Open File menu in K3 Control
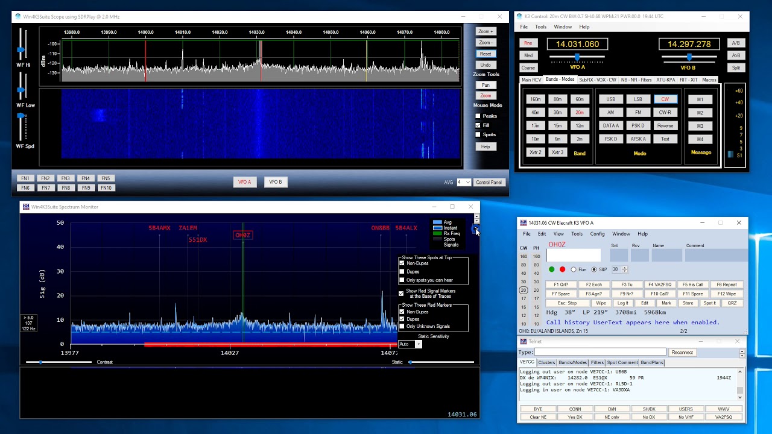Screen dimensions: 772x434 (524, 27)
